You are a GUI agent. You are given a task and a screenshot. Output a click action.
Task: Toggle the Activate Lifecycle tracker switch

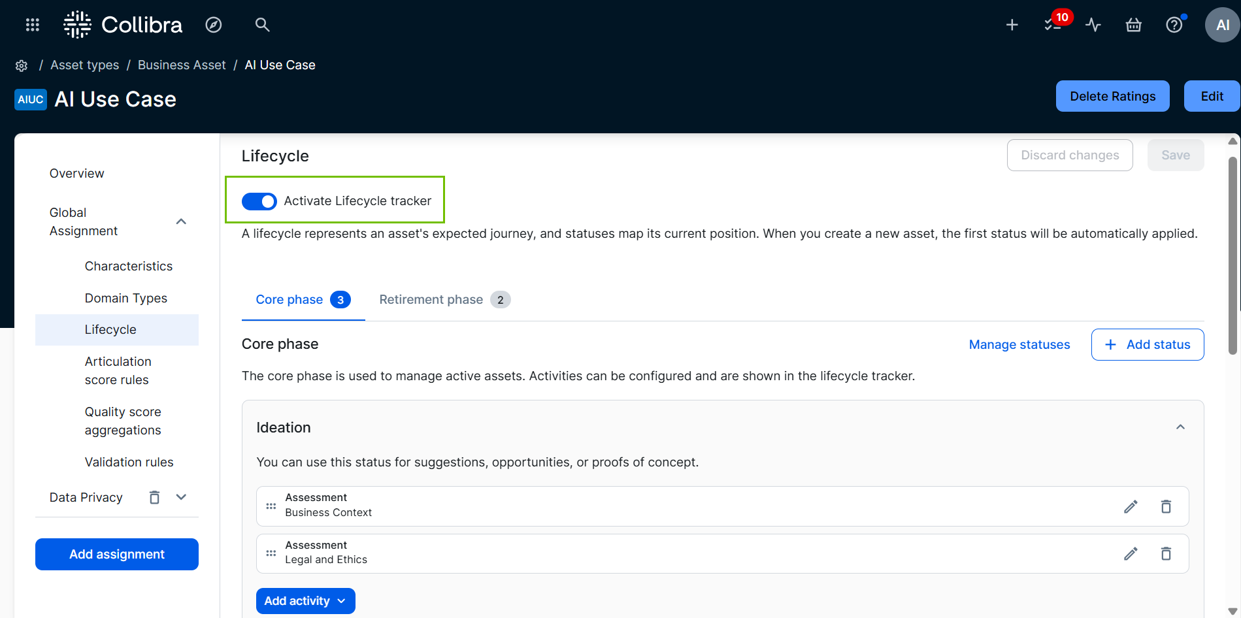[x=259, y=201]
